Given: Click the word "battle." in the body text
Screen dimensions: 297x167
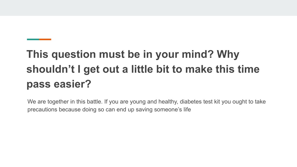Looking at the screenshot, I should [95, 102].
